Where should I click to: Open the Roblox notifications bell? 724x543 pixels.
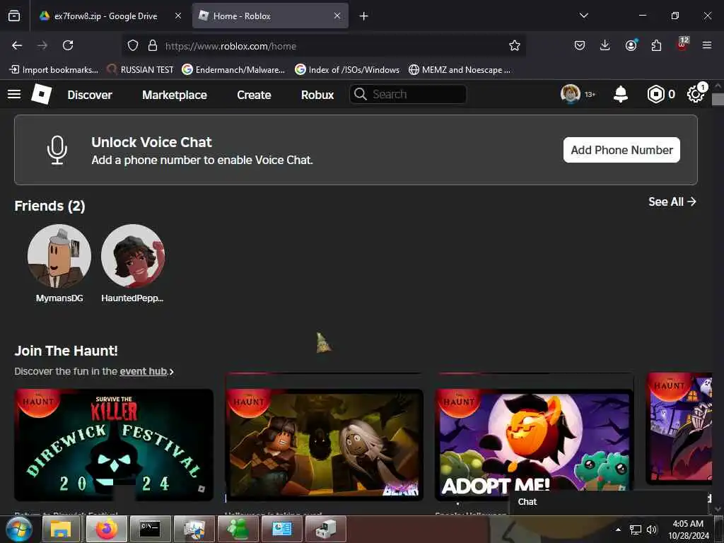tap(621, 94)
